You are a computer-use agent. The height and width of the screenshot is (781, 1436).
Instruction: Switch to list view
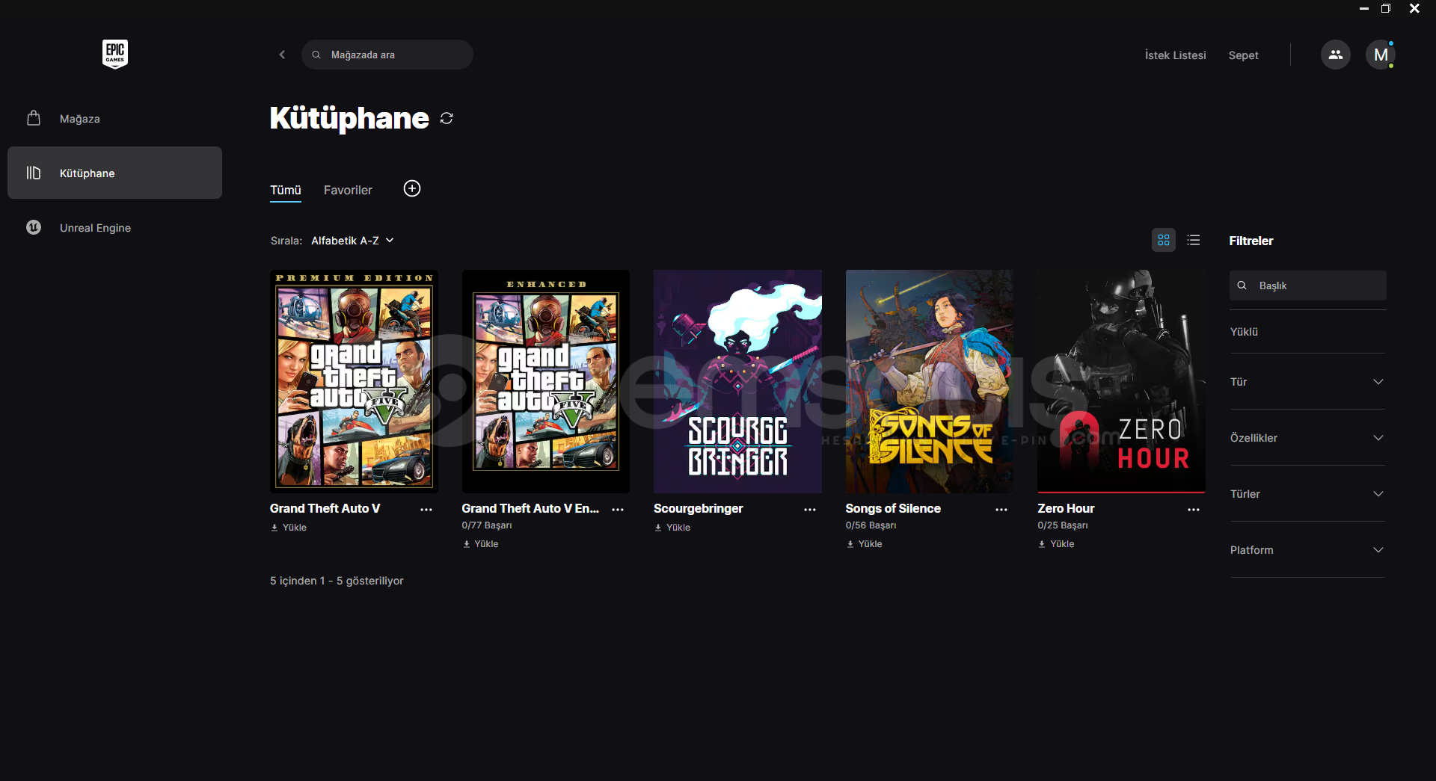coord(1194,240)
